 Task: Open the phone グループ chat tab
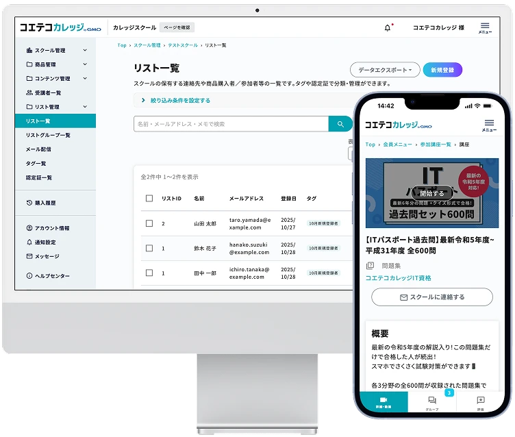pos(432,402)
